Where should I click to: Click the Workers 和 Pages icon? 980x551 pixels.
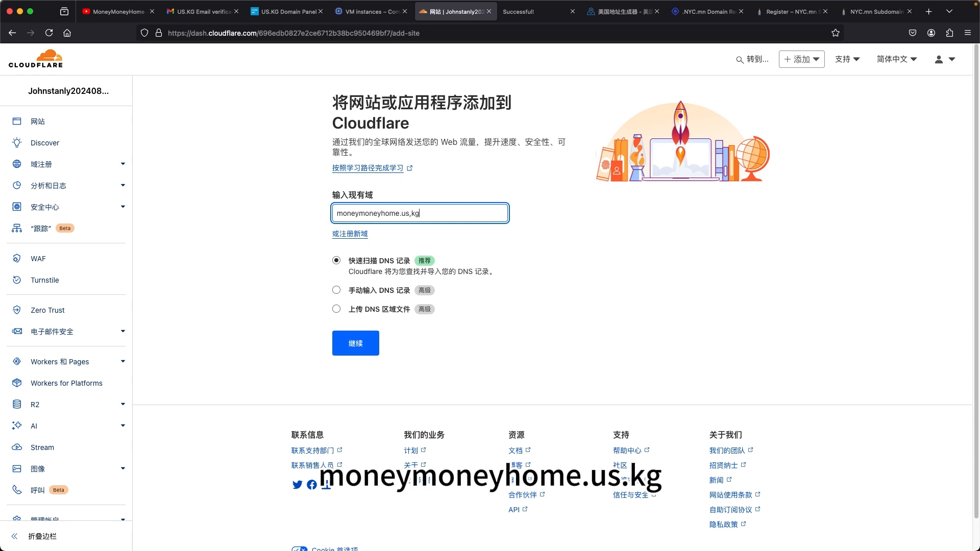(17, 362)
